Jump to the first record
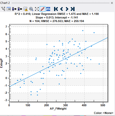The height and width of the screenshot is (116, 115). click(56, 9)
